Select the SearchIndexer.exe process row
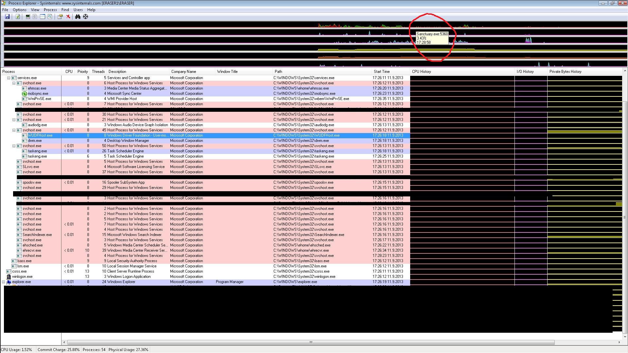This screenshot has width=628, height=353. point(37,235)
